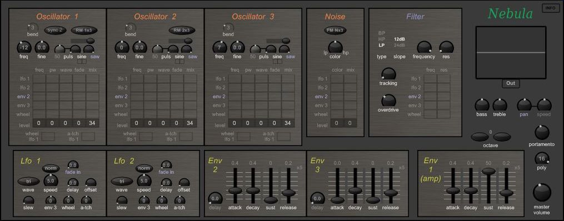Click the portamento knob
564x221 pixels.
point(542,133)
